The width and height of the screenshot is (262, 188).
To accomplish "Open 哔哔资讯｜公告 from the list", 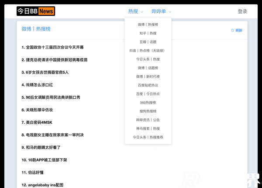I will pyautogui.click(x=148, y=120).
